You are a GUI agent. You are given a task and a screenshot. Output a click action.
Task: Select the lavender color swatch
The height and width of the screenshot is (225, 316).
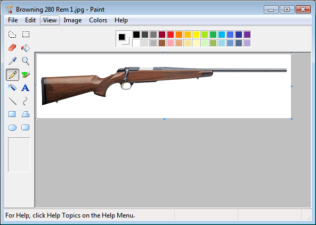pyautogui.click(x=247, y=43)
